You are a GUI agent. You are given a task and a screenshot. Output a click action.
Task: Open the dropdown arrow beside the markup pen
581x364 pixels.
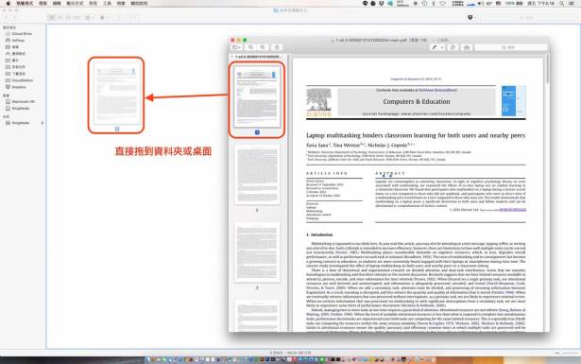(442, 47)
